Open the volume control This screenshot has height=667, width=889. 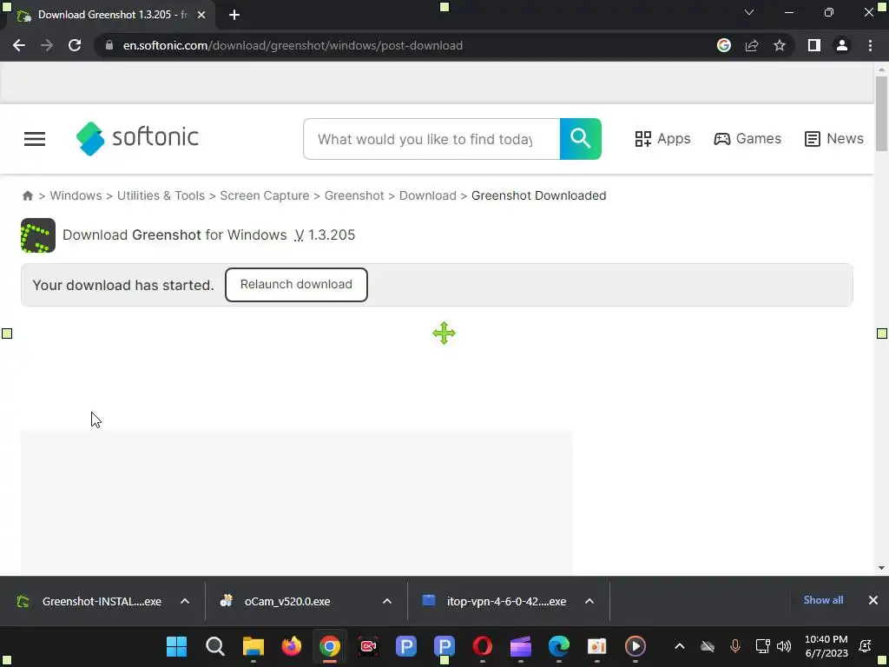pyautogui.click(x=784, y=646)
